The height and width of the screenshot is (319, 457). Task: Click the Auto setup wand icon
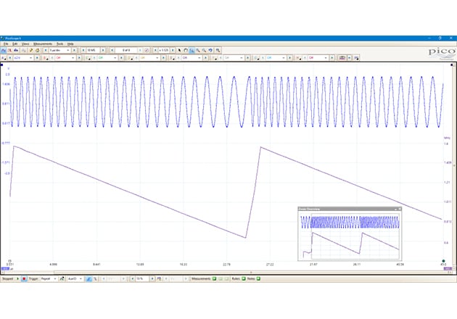coord(31,51)
